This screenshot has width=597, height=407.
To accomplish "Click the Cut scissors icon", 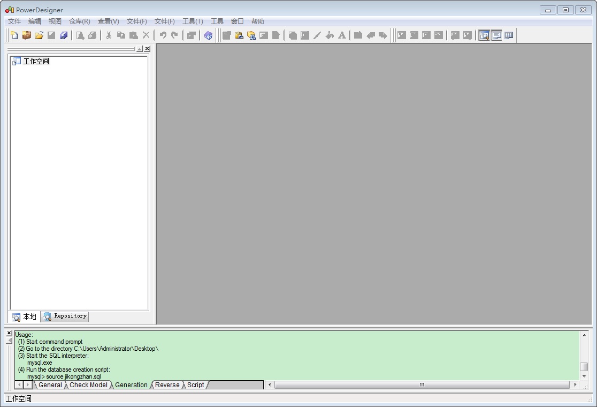I will (x=109, y=35).
